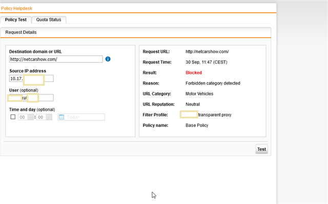Image resolution: width=328 pixels, height=204 pixels.
Task: Expand the minutes dropdown after the colon
Action: [44, 117]
